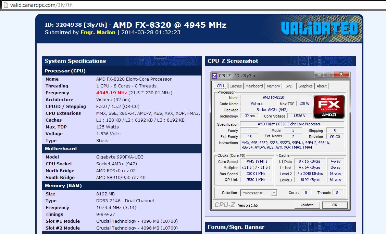The height and width of the screenshot is (234, 386).
Task: Click the Package Socket AM3+ (942) field in CPU-Z
Action: click(276, 110)
